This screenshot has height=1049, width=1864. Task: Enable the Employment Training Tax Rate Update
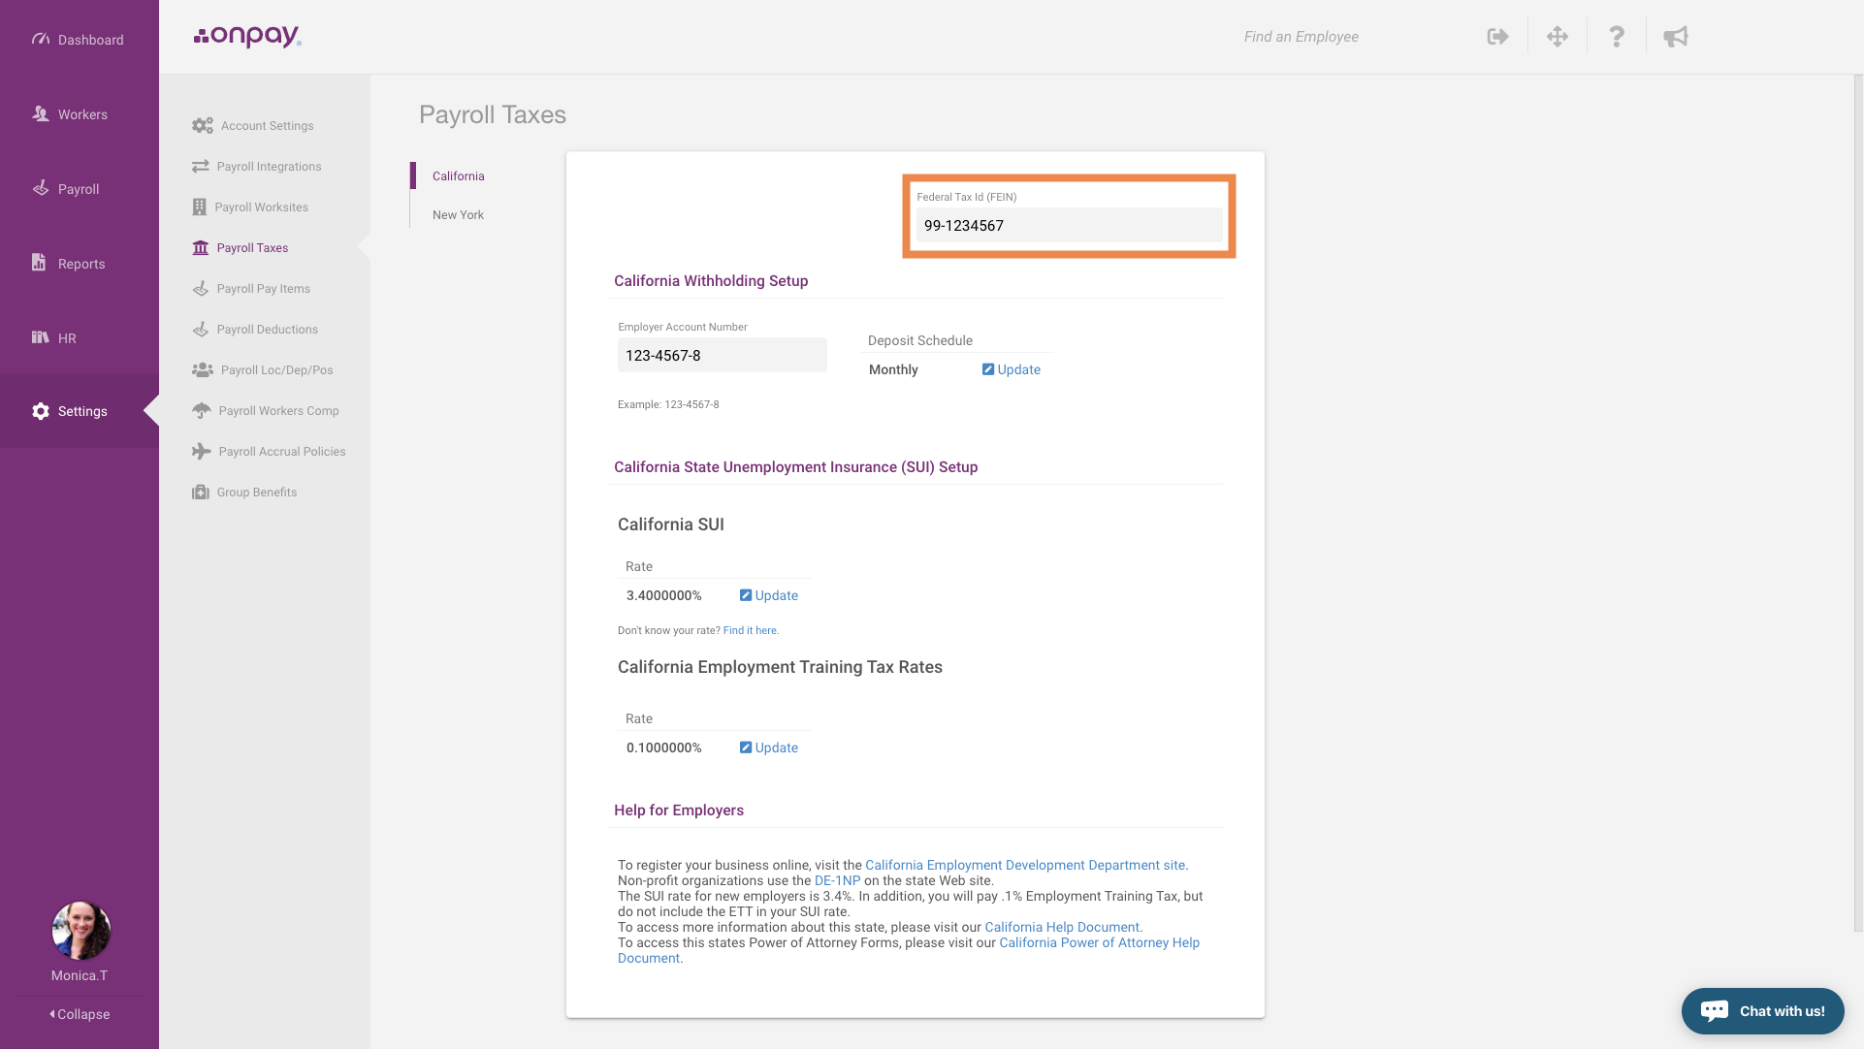[x=768, y=747]
